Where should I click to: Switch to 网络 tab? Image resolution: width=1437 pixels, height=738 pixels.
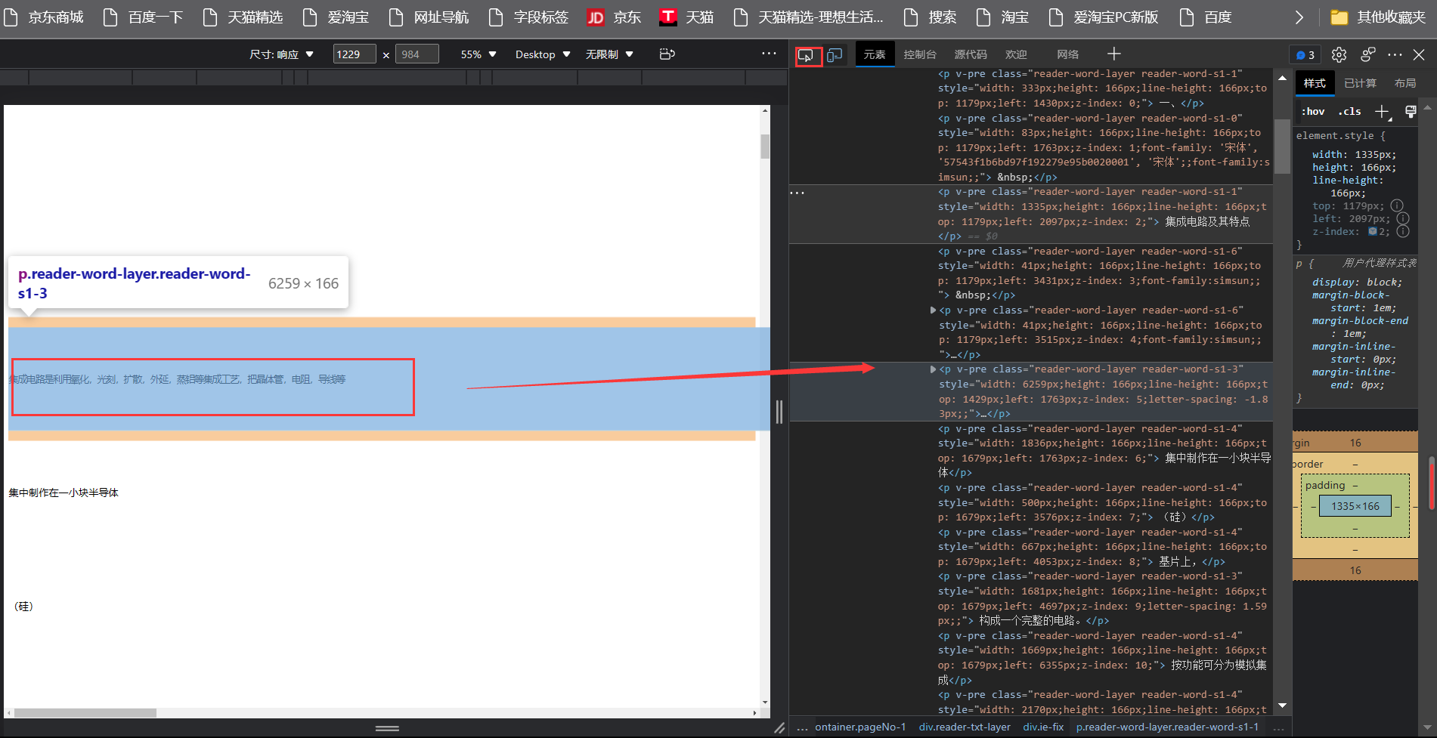click(1068, 54)
